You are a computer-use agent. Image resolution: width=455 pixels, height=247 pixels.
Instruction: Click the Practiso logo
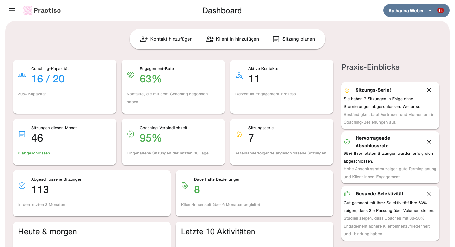click(42, 10)
